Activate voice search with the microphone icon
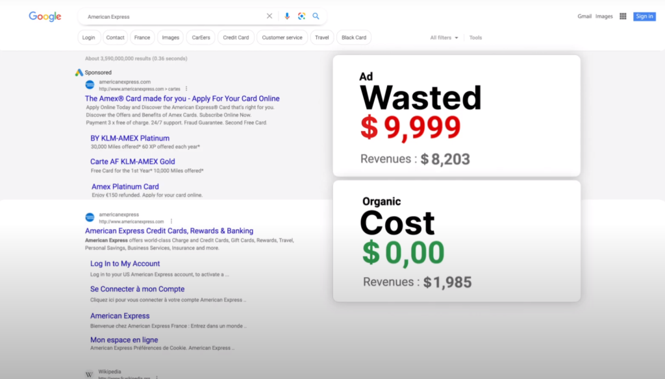The image size is (665, 379). [287, 16]
